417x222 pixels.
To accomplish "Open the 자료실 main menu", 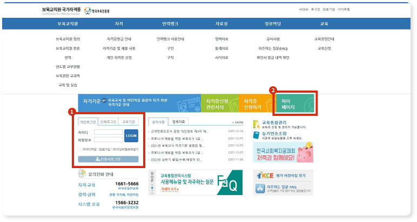I will pyautogui.click(x=221, y=24).
